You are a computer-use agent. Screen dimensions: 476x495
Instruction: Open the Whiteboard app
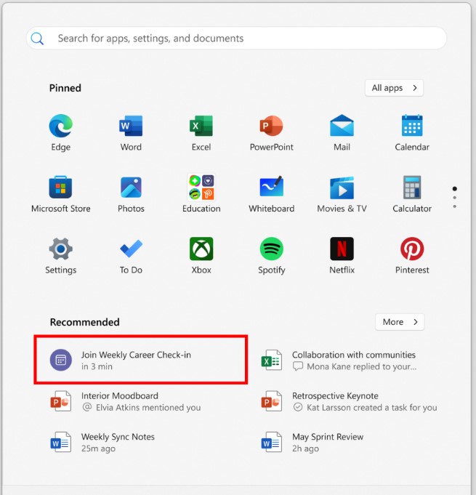pos(272,188)
